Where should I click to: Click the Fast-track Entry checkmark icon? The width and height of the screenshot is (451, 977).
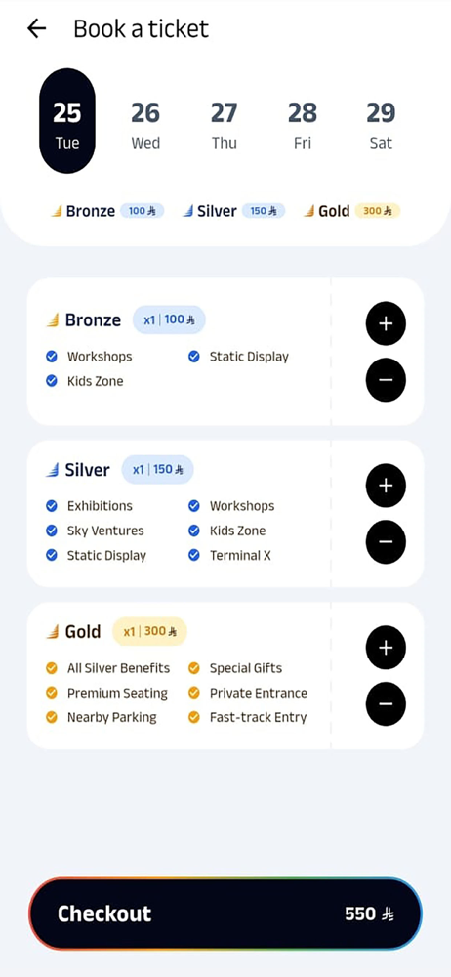pyautogui.click(x=193, y=717)
